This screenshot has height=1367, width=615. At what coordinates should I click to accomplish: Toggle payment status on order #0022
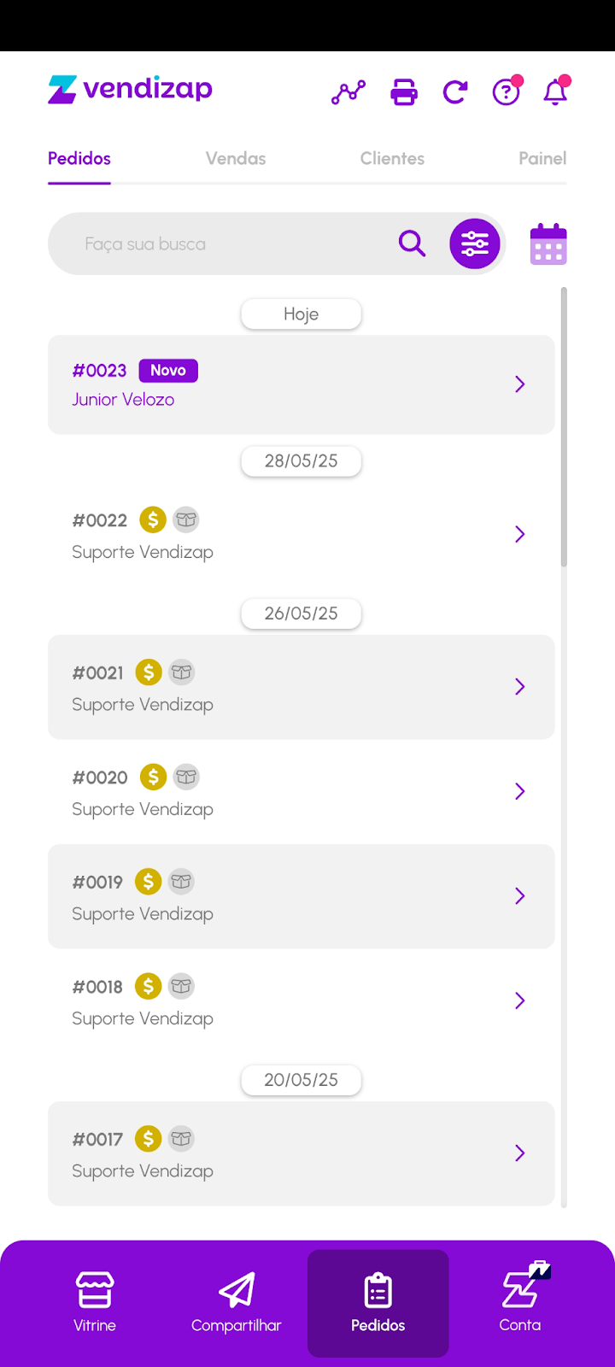pyautogui.click(x=153, y=519)
